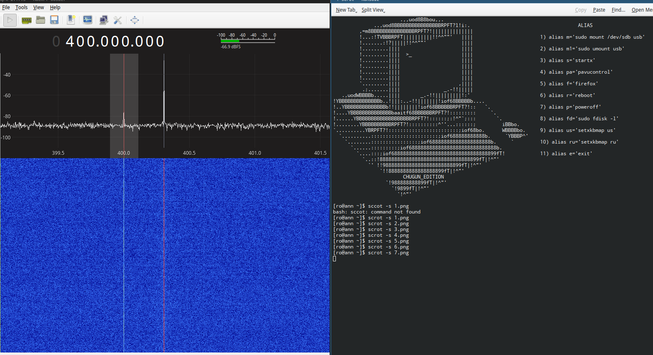The height and width of the screenshot is (355, 653).
Task: Start DSP processing with the play button
Action: (10, 20)
